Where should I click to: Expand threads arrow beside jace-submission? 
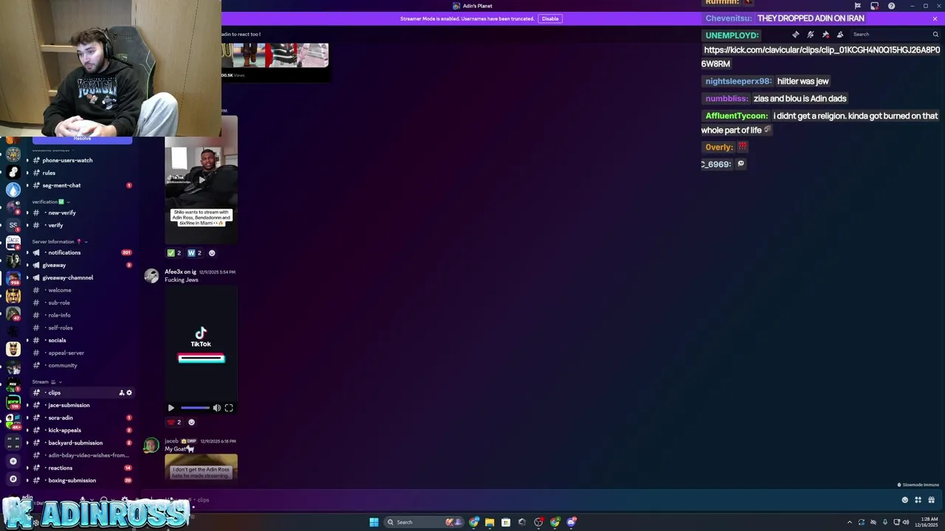tap(27, 405)
